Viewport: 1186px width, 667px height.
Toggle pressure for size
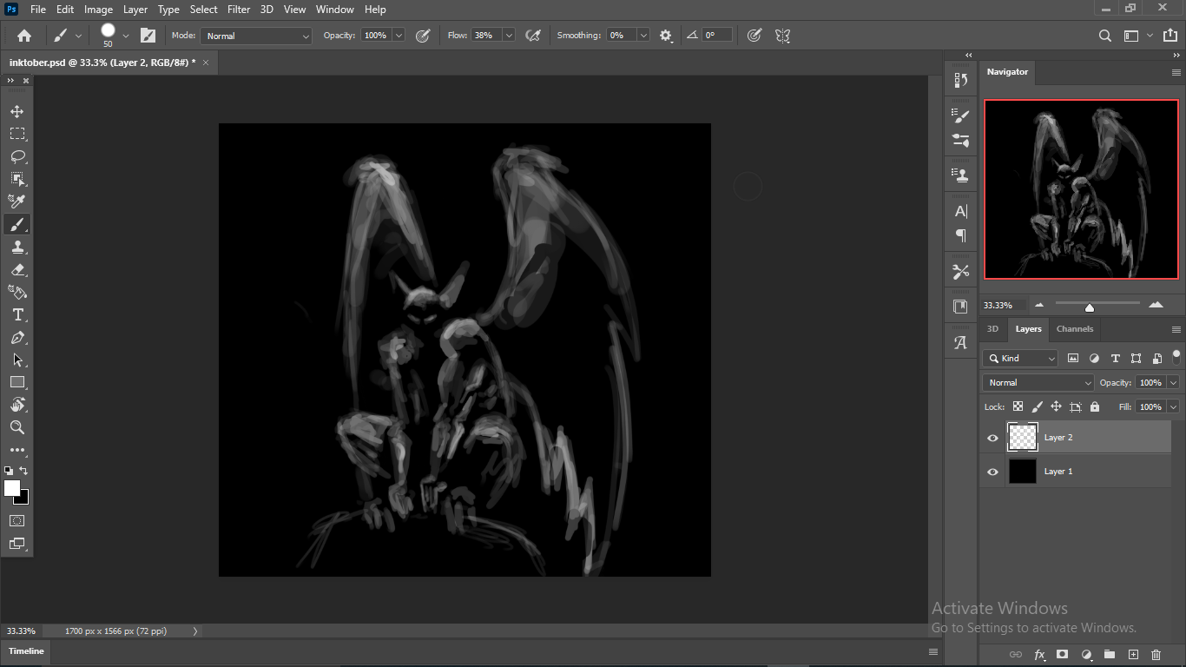754,36
